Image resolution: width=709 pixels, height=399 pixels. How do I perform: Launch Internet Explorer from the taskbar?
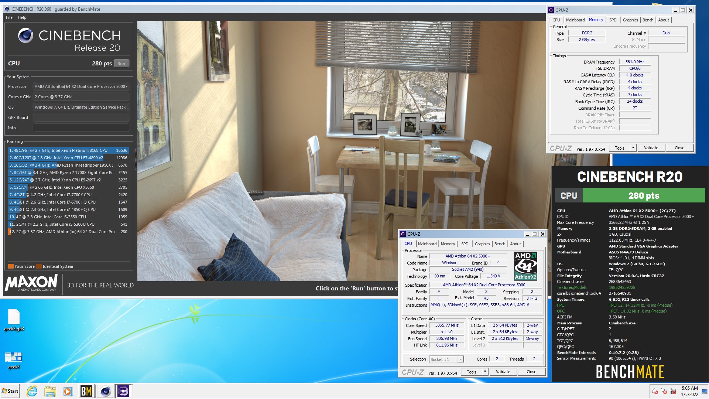(32, 391)
